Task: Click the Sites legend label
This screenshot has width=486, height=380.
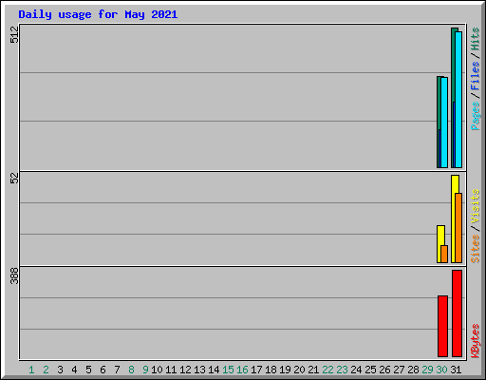Action: coord(475,249)
